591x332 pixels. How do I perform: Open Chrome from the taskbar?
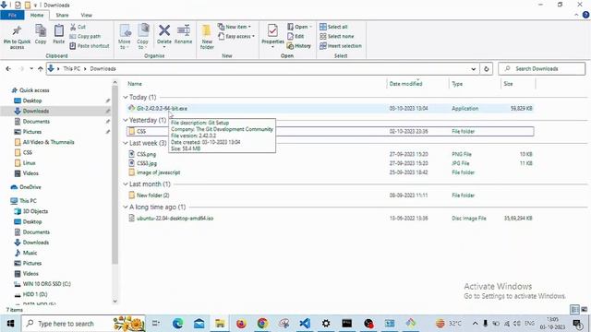pyautogui.click(x=262, y=324)
